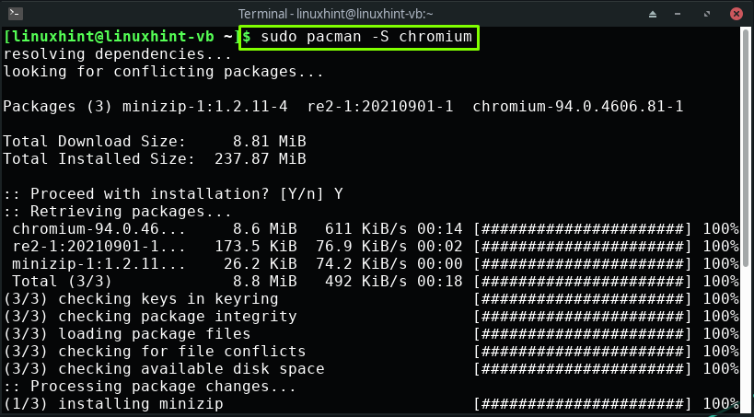Close the Terminal with red X
Viewport: 754px width, 417px height.
coord(736,14)
